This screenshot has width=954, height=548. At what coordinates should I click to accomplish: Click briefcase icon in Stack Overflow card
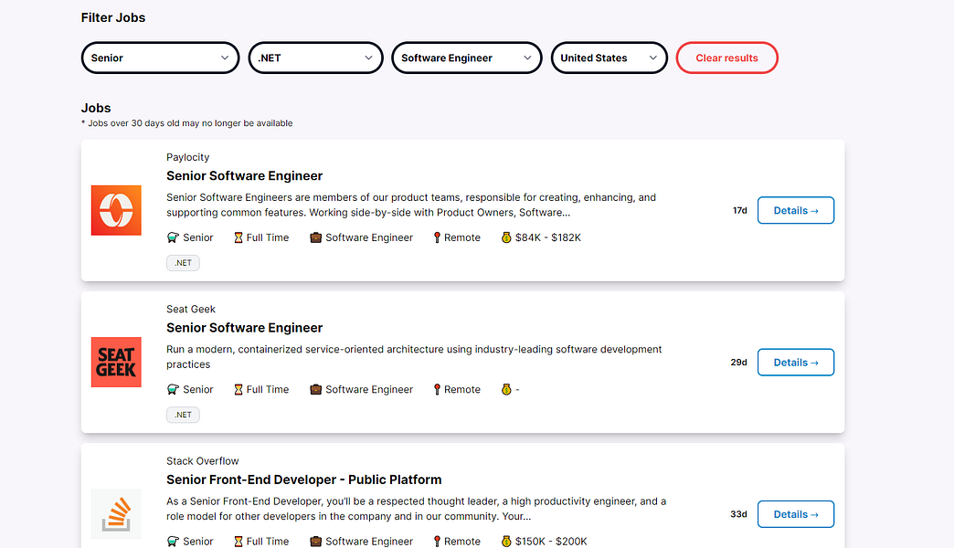tap(316, 542)
